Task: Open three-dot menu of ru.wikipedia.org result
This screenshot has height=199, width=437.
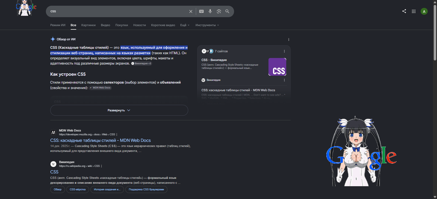Action: [101, 166]
